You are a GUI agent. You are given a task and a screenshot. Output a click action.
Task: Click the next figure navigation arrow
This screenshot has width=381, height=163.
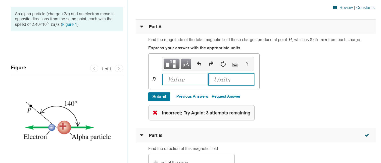[x=118, y=68]
